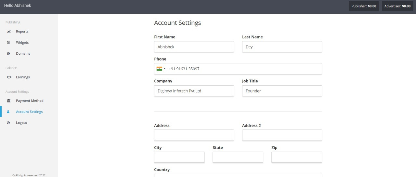Click the Publisher balance button
This screenshot has height=177, width=416.
pyautogui.click(x=364, y=6)
